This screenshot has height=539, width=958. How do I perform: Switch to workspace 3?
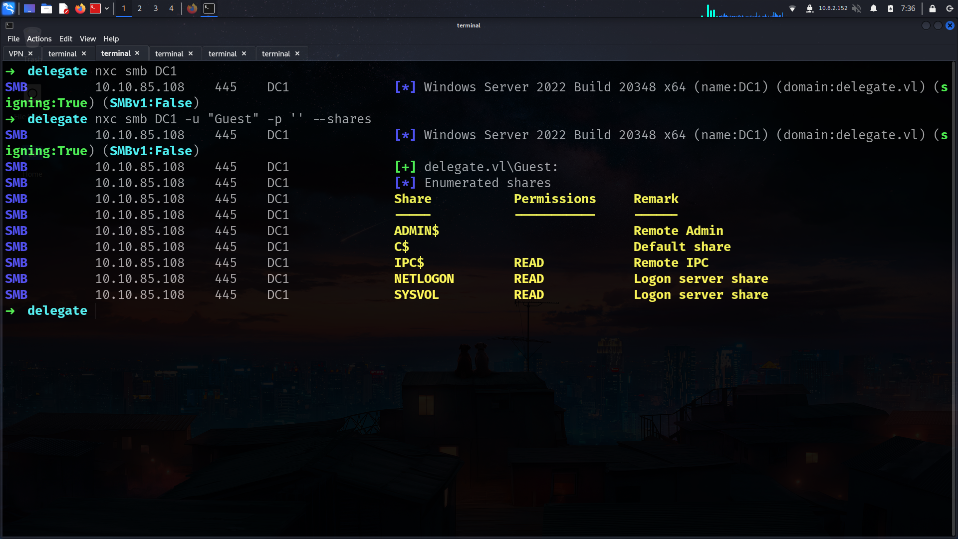click(x=156, y=8)
